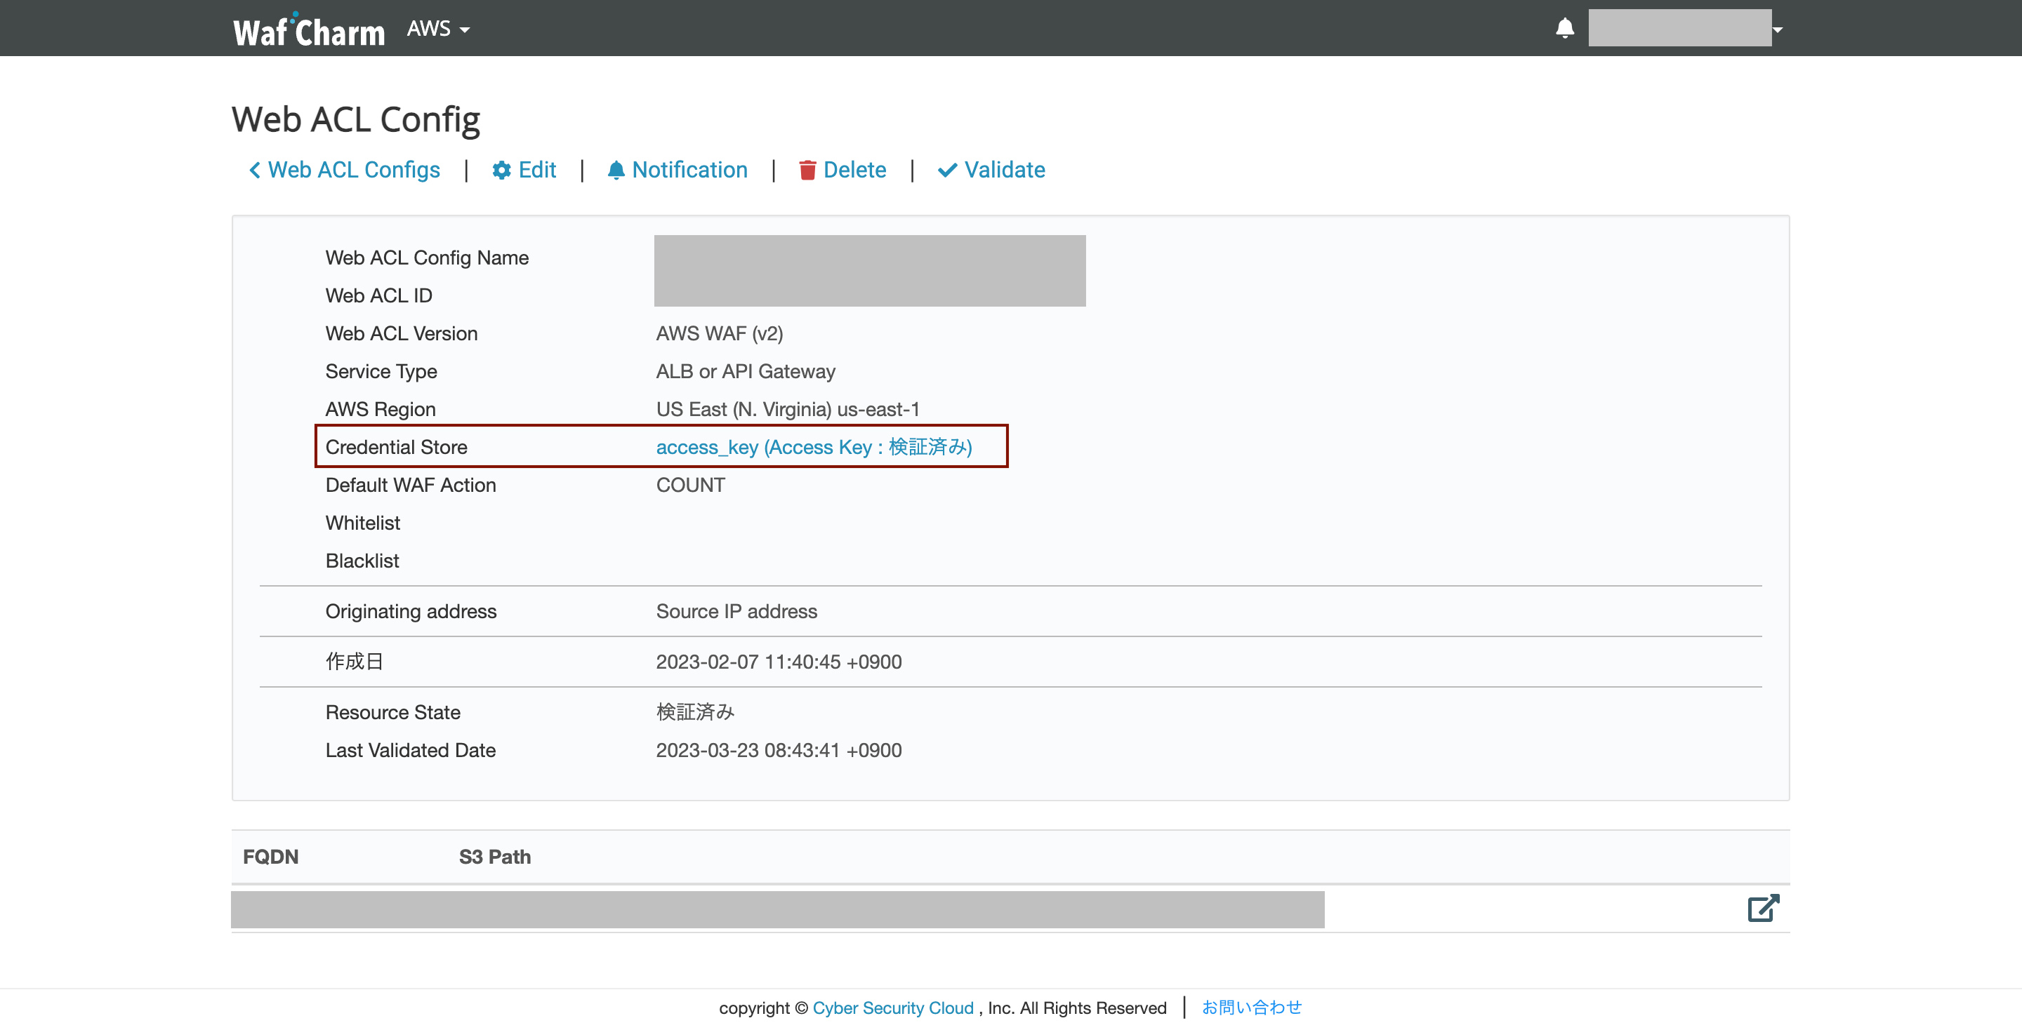This screenshot has width=2022, height=1023.
Task: Click the Web ACL Config page heading
Action: pos(355,120)
